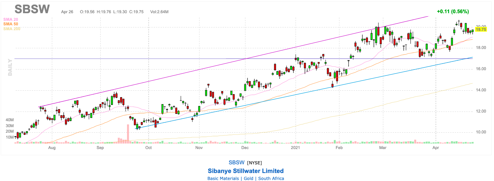This screenshot has width=494, height=181.
Task: Click the +0.11 (0.56%) change value
Action: 453,11
